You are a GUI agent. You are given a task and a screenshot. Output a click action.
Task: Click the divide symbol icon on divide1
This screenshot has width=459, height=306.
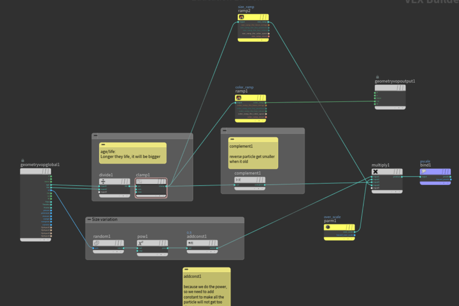[x=103, y=181]
